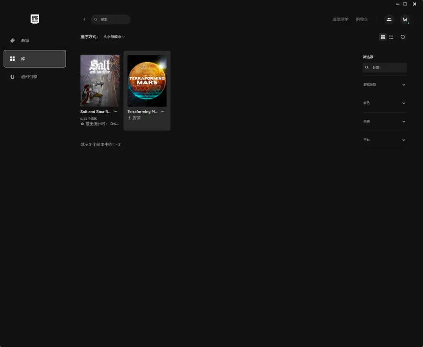This screenshot has width=423, height=347.
Task: Open 虚幻引擎 Unreal Engine in the sidebar
Action: (35, 77)
